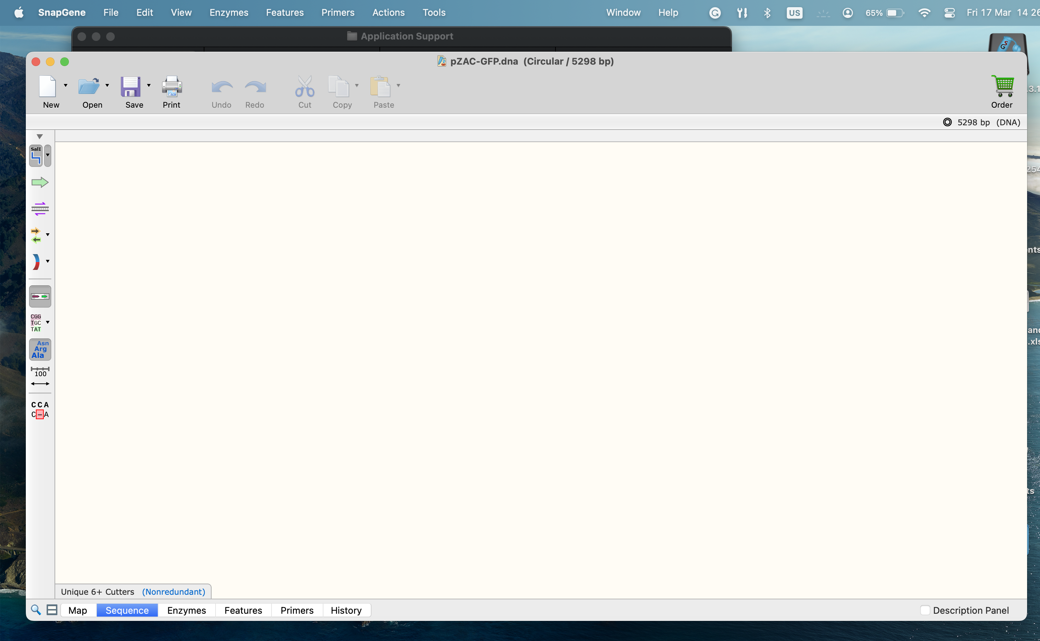
Task: Click the Bluetooth status icon
Action: coord(767,13)
